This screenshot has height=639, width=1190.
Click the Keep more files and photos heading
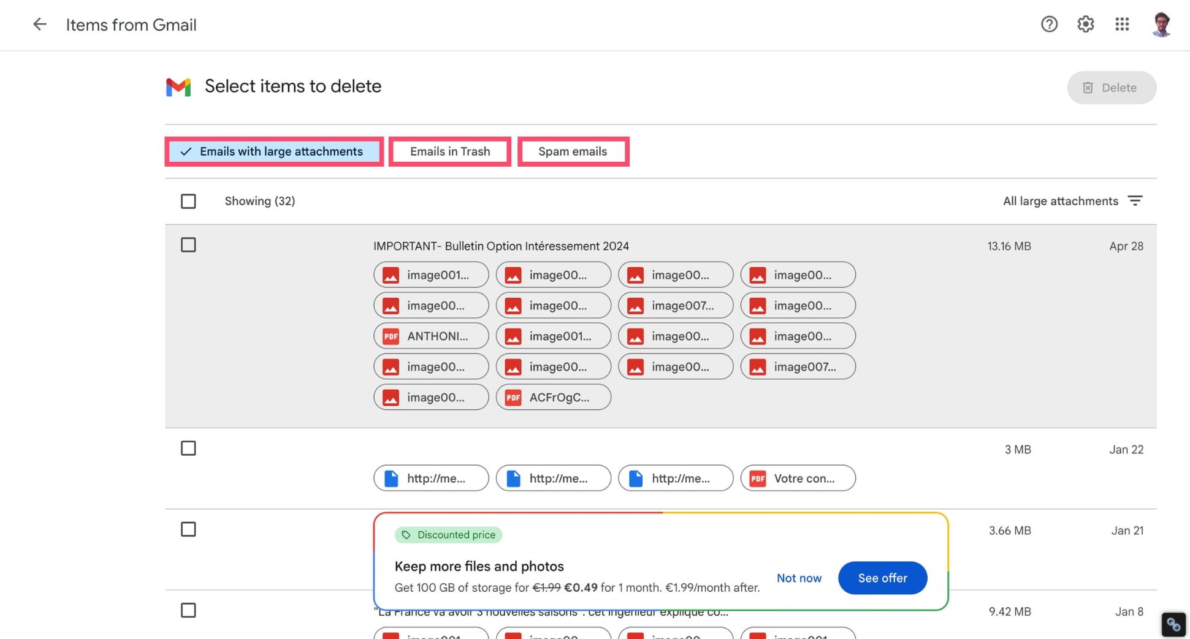pyautogui.click(x=479, y=566)
